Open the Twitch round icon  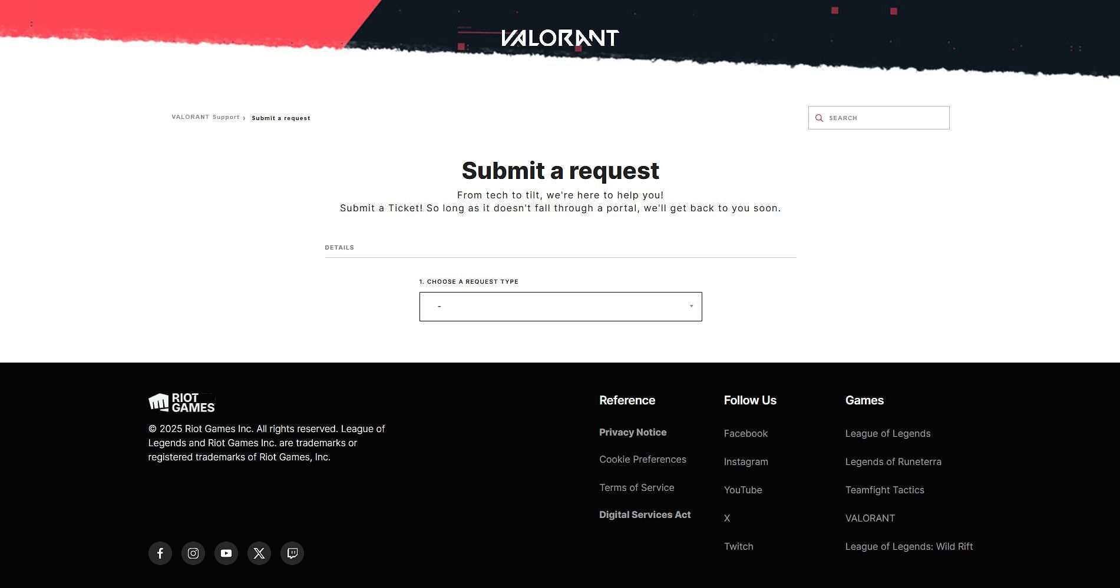(x=292, y=553)
